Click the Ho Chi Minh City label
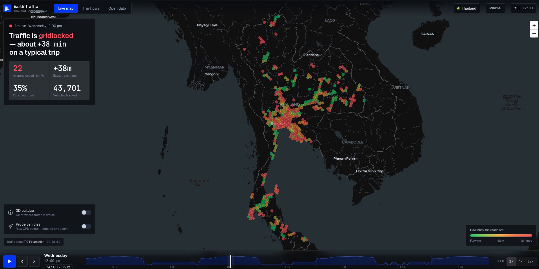Screen dimensions: 539x269 (x=369, y=171)
